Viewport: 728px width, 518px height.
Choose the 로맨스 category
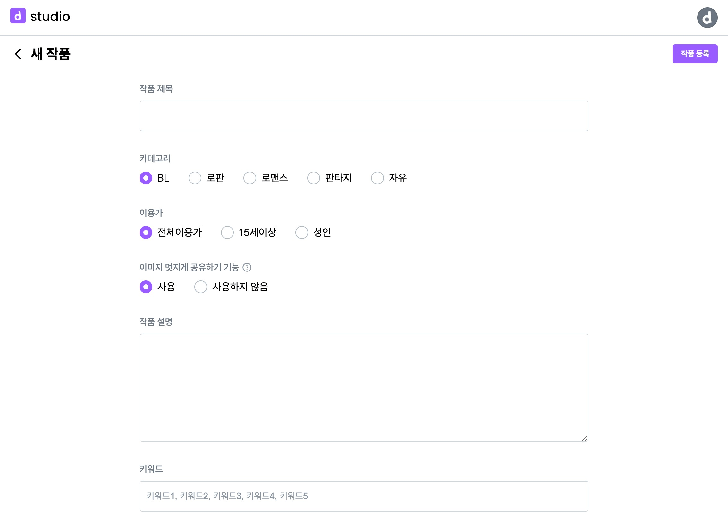tap(250, 178)
